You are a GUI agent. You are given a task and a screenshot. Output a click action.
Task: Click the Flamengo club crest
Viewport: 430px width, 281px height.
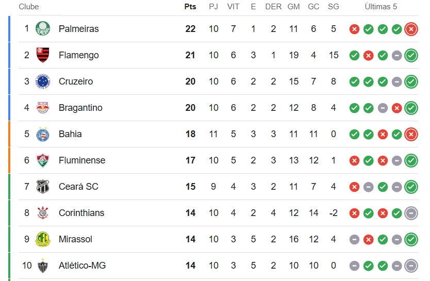[x=43, y=55]
